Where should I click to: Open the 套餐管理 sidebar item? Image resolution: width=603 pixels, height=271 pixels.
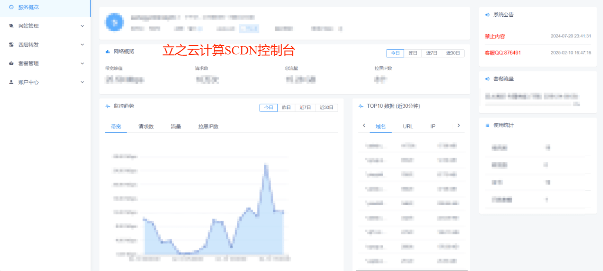point(45,63)
